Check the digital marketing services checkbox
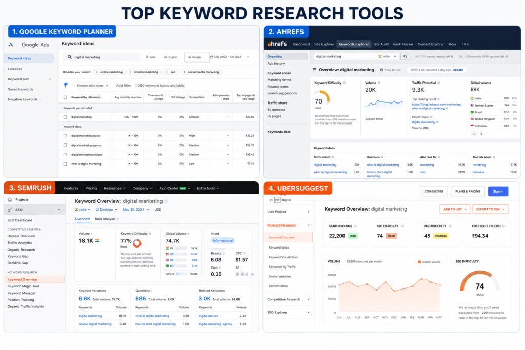This screenshot has height=350, width=525. [x=65, y=155]
